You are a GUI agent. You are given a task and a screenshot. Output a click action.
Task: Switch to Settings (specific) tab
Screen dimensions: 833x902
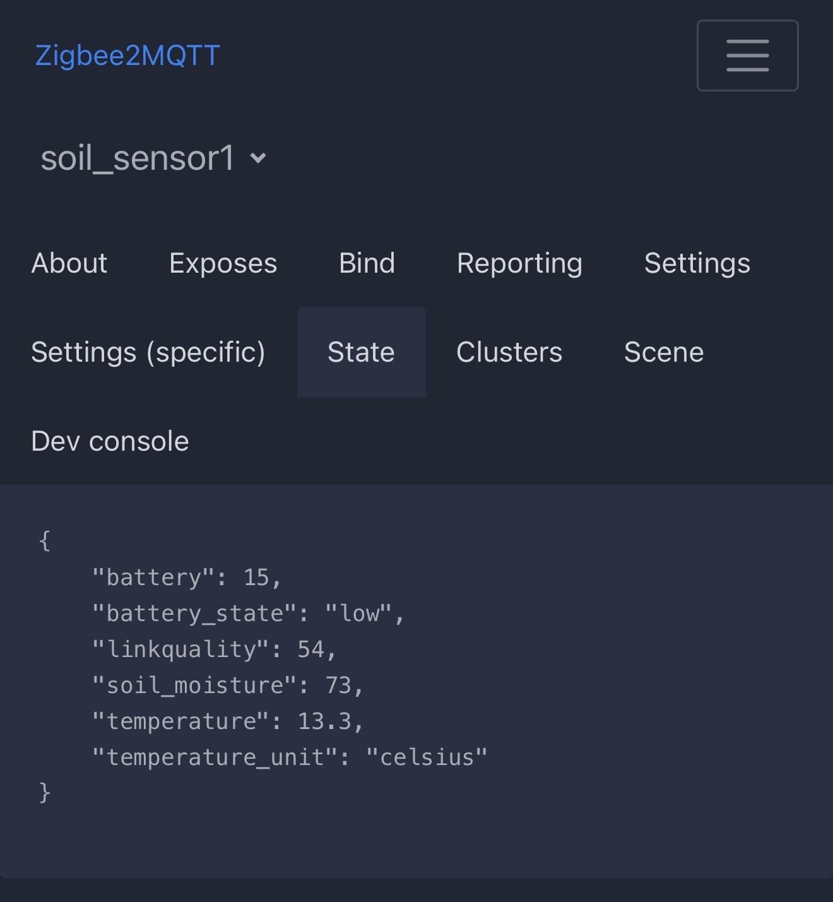pos(148,352)
